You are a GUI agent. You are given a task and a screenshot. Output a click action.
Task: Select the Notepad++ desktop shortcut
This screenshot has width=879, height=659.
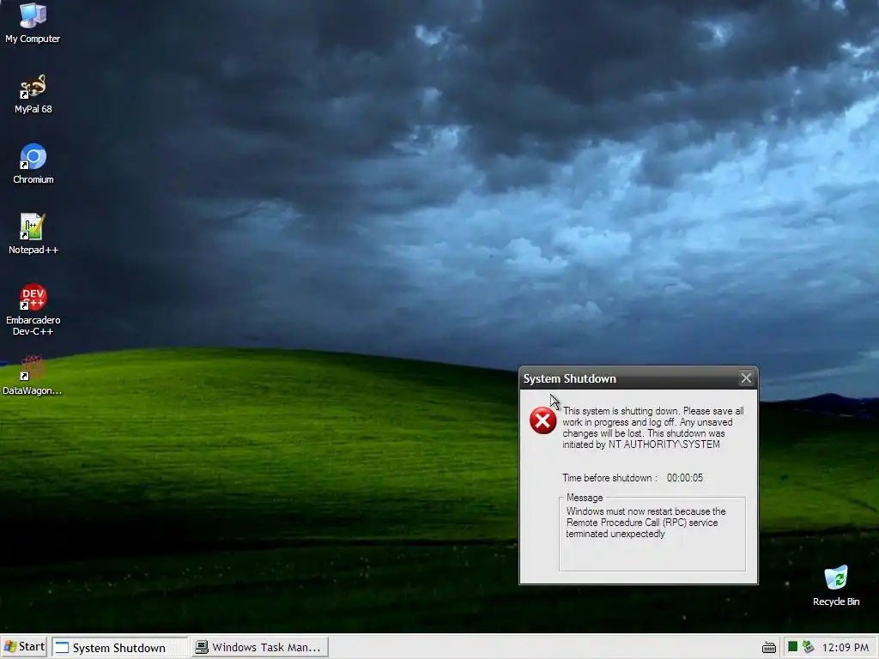(x=33, y=234)
